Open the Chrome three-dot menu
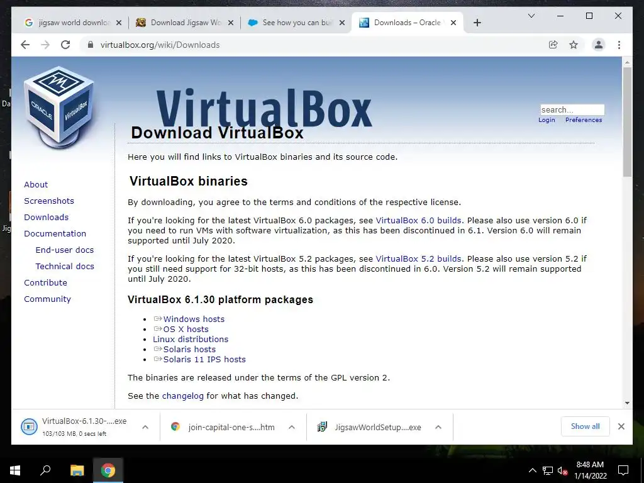This screenshot has height=483, width=644. pos(619,45)
